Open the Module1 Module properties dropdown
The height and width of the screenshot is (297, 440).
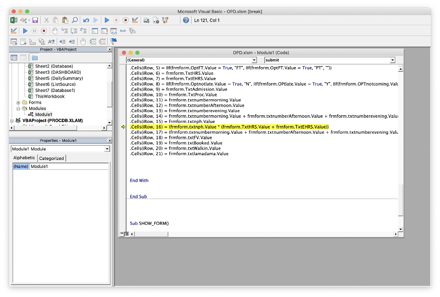107,149
